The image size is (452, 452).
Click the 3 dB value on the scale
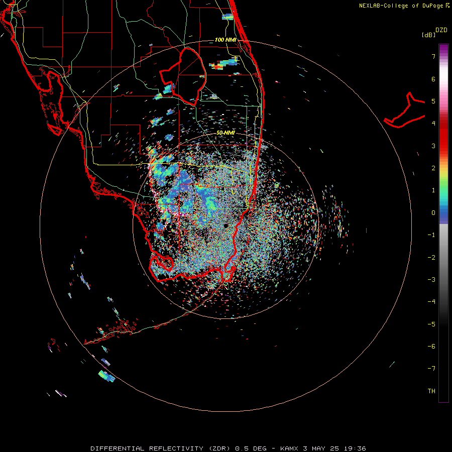coord(433,146)
